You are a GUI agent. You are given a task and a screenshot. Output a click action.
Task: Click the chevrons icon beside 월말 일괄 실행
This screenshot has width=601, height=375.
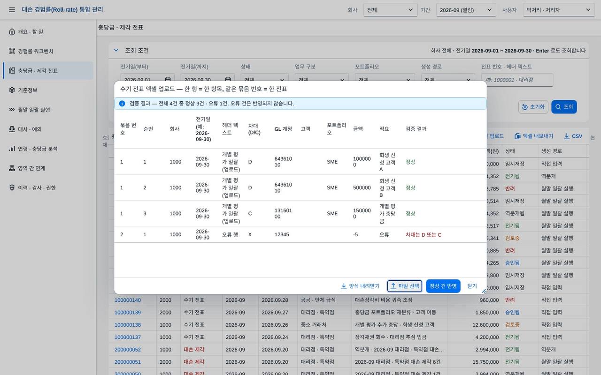(x=12, y=110)
